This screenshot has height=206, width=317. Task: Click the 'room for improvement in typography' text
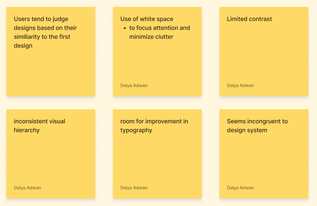pyautogui.click(x=154, y=126)
